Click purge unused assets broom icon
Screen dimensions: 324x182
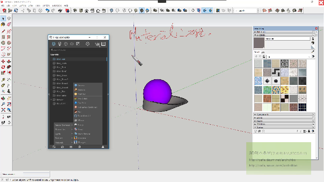[103, 147]
